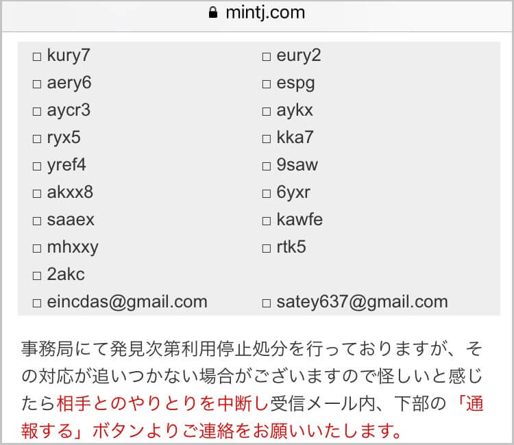Click the satey637@gmail.com email text
This screenshot has height=445, width=514.
coord(362,302)
